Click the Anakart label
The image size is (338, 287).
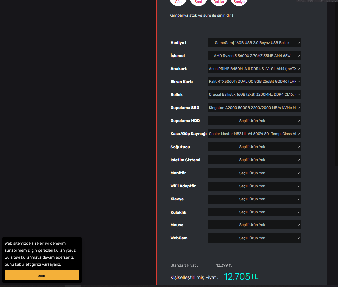178,69
